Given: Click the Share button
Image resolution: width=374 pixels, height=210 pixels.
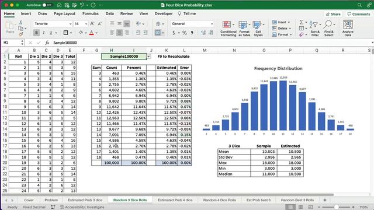Looking at the screenshot, I should 333,14.
